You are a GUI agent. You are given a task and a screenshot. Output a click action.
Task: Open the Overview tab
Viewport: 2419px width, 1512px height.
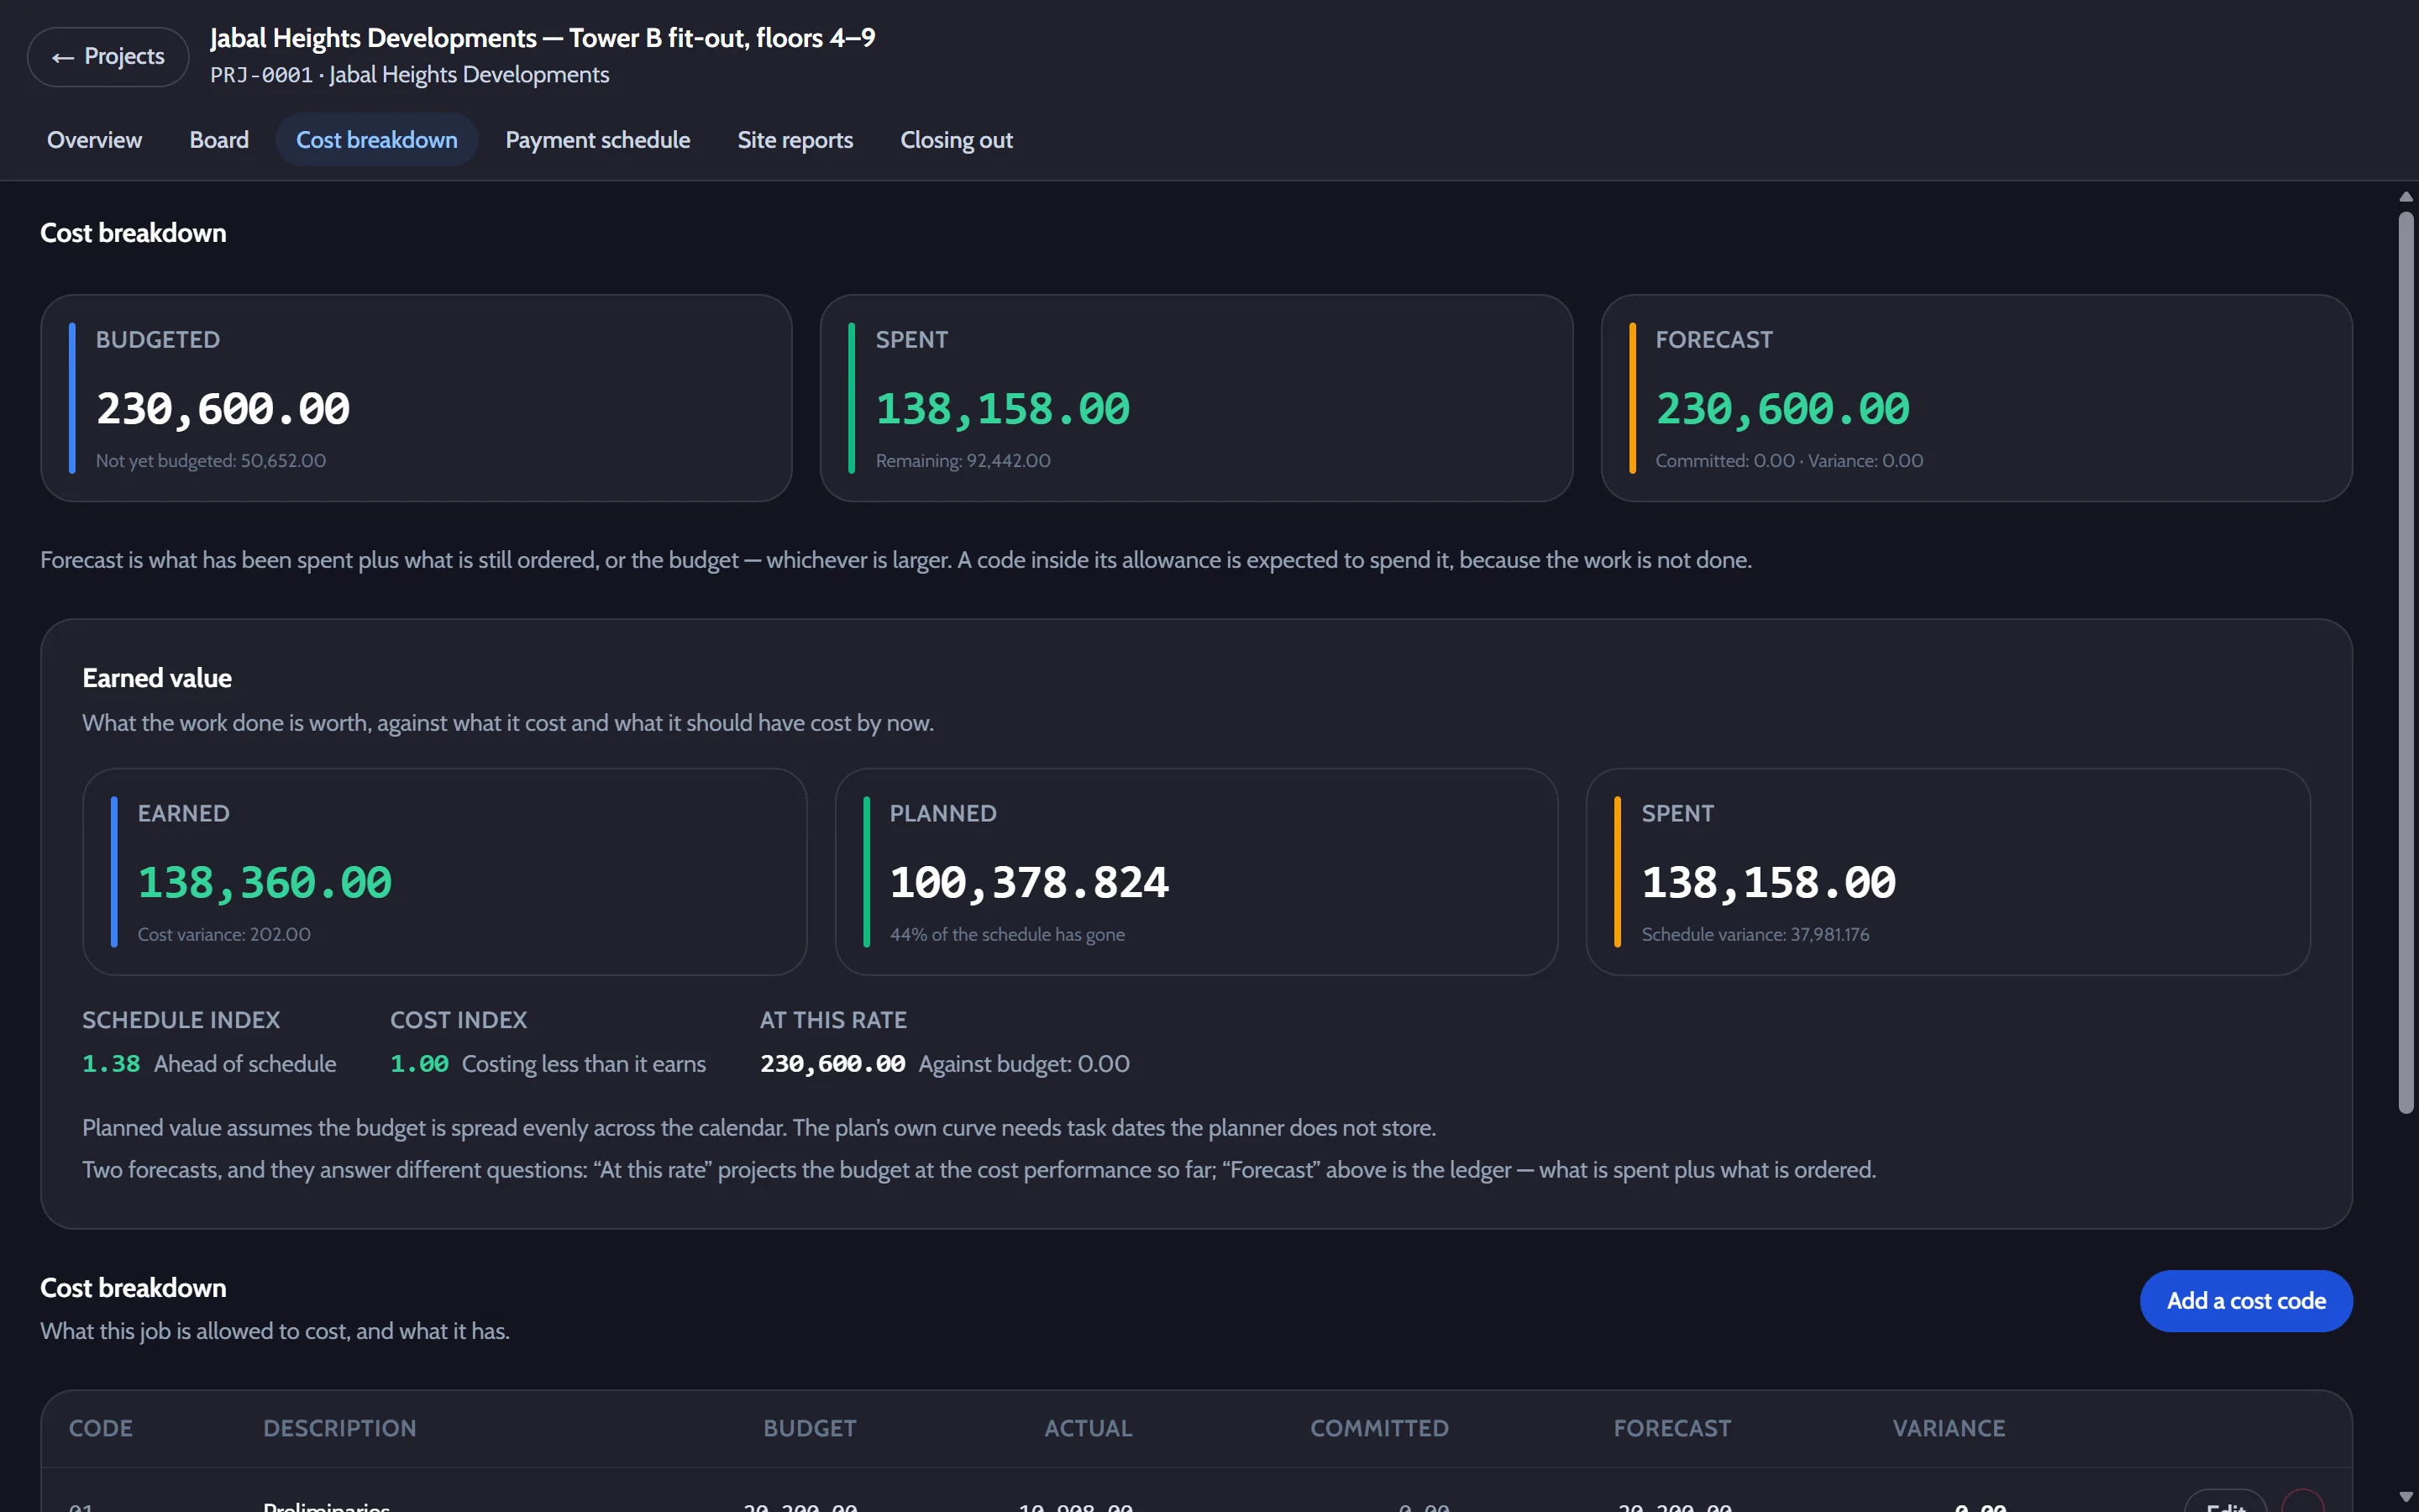(x=94, y=140)
